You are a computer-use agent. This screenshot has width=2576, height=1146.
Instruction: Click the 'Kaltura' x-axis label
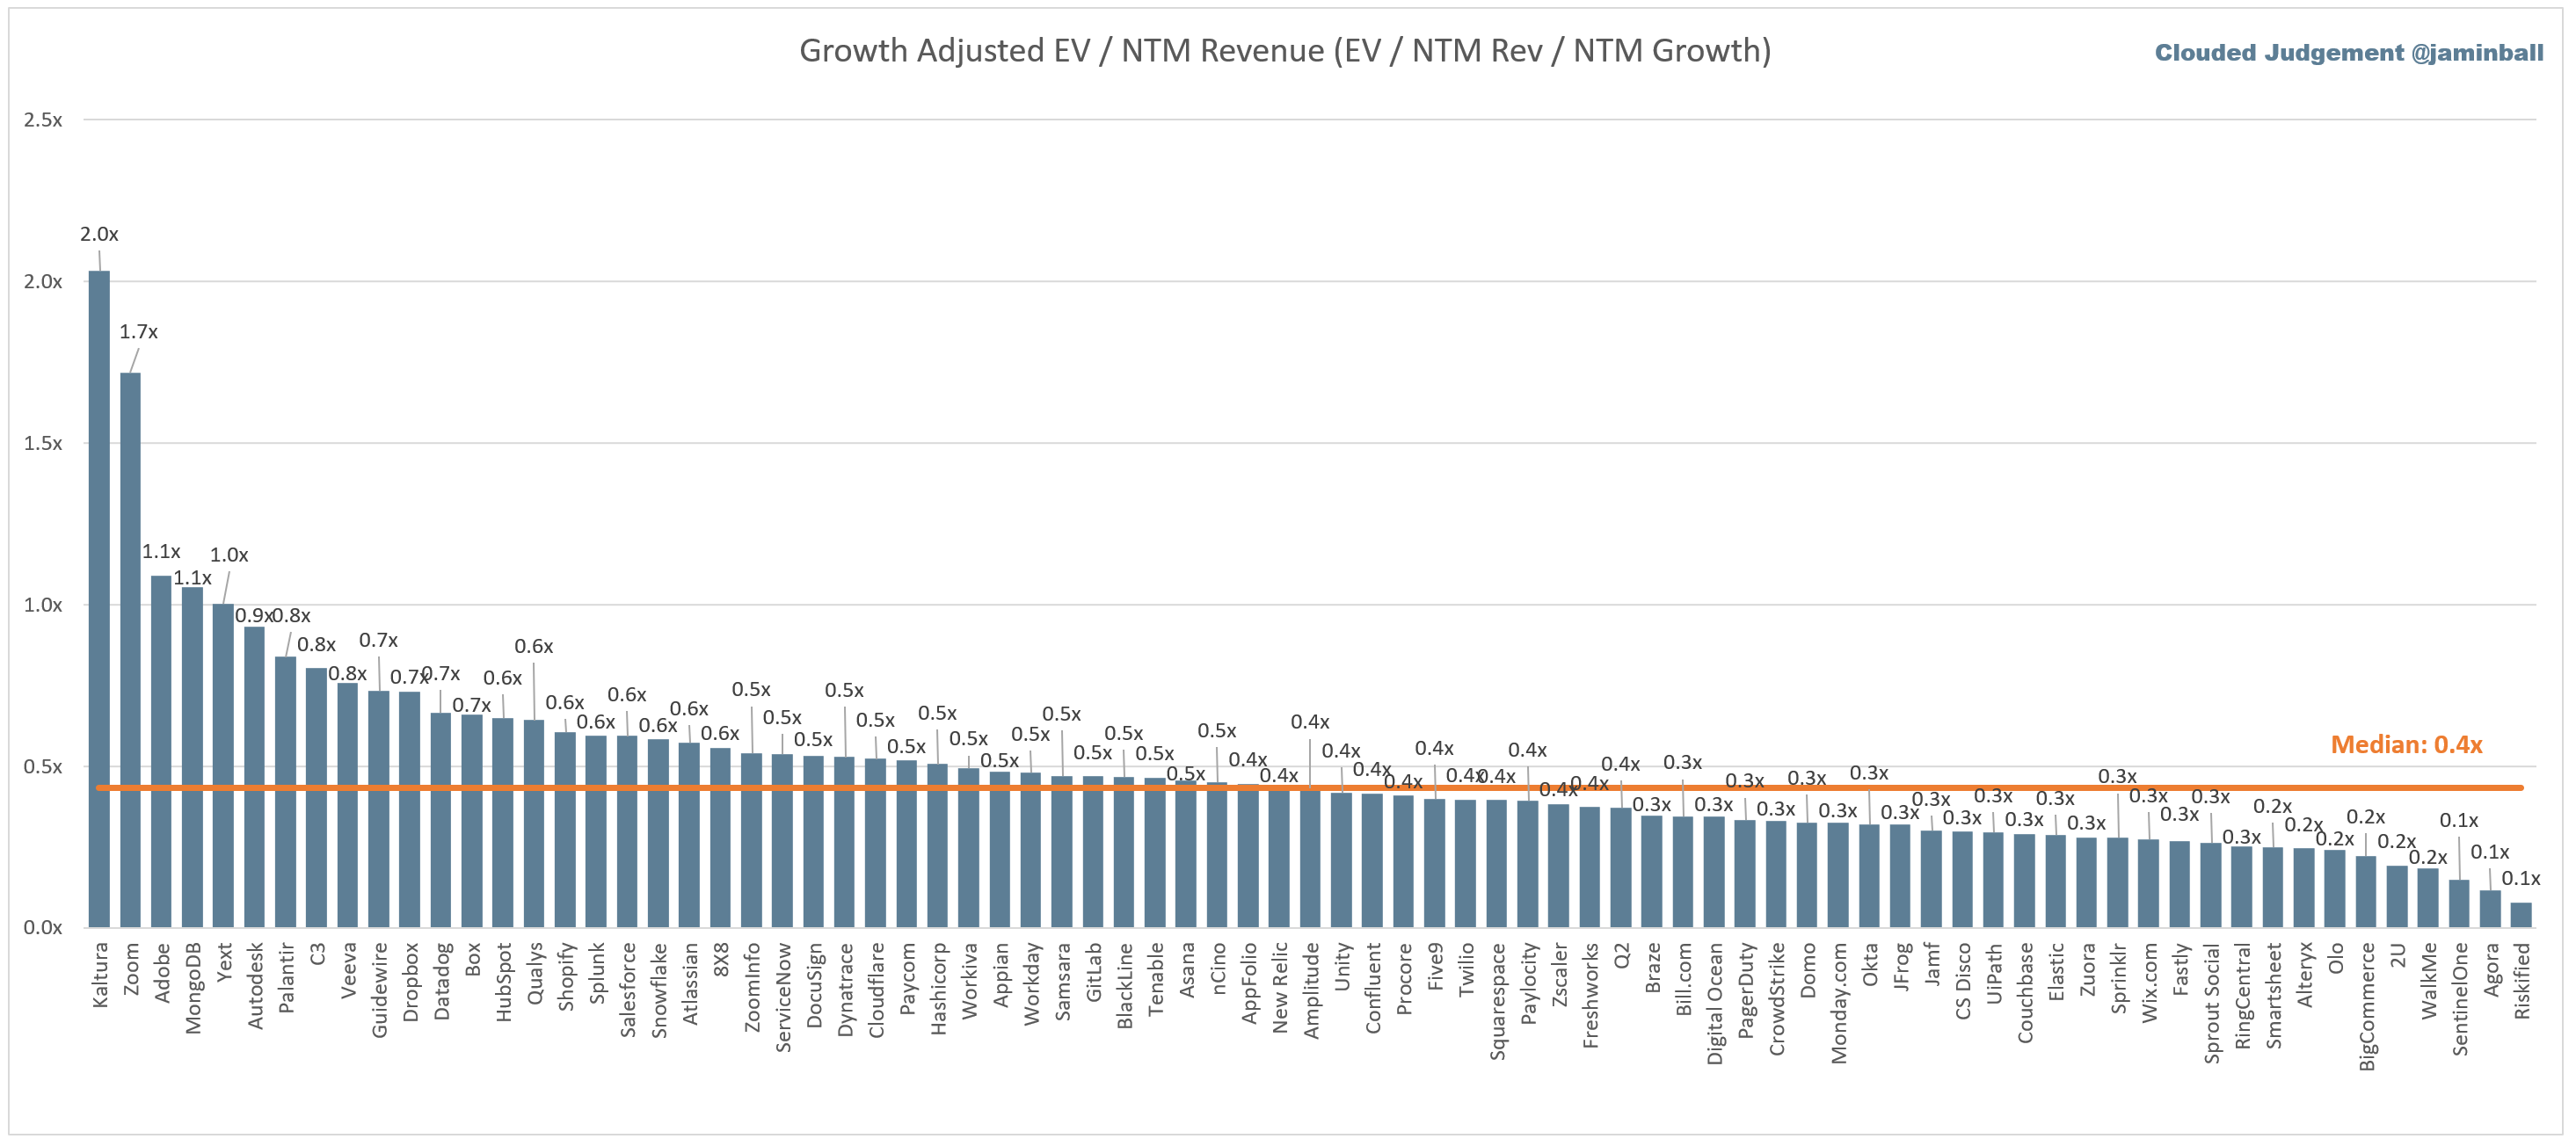[x=99, y=975]
